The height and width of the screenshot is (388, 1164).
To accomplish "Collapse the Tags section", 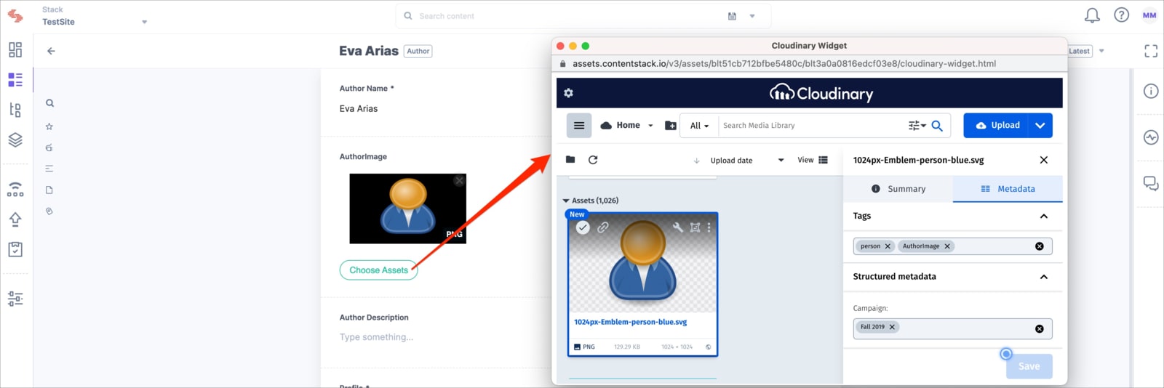I will [1044, 217].
